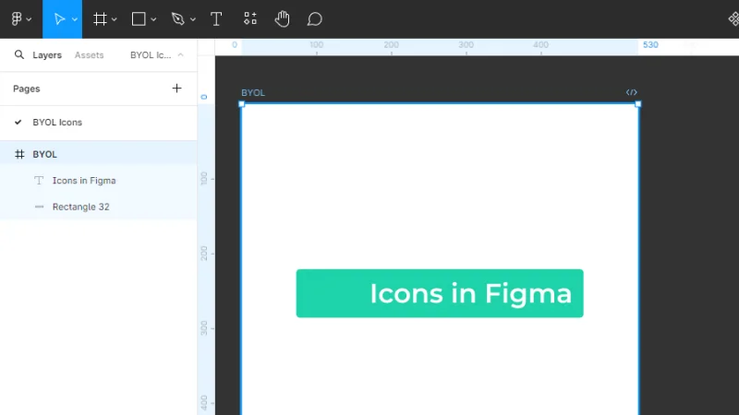The width and height of the screenshot is (739, 415).
Task: Click the Icons in Figma text on canvas
Action: click(x=471, y=293)
